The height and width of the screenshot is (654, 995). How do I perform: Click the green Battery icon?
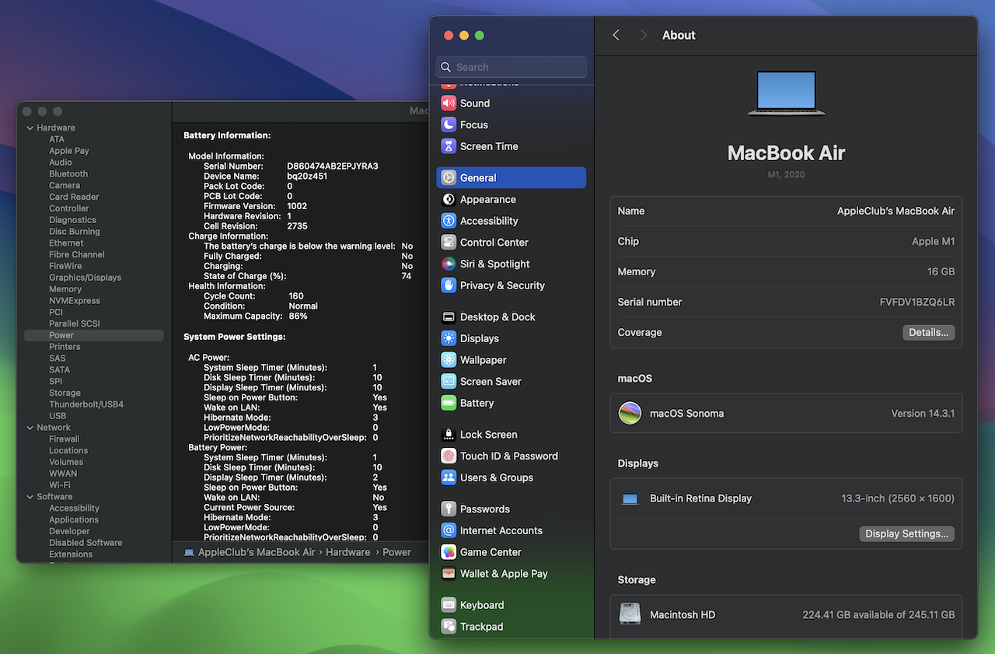(x=449, y=403)
